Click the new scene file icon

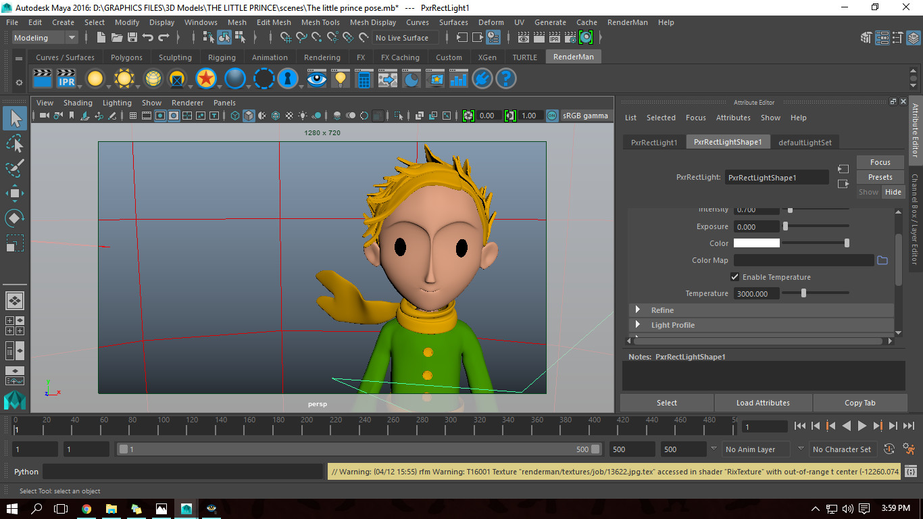[102, 38]
